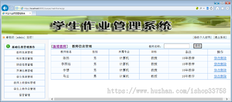Screen dimensions: 232x102
Task: Open the blue shield security icon
Action: point(17,8)
